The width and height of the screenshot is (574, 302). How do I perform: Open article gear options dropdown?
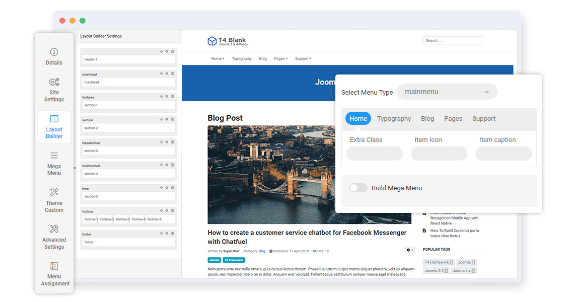[409, 250]
